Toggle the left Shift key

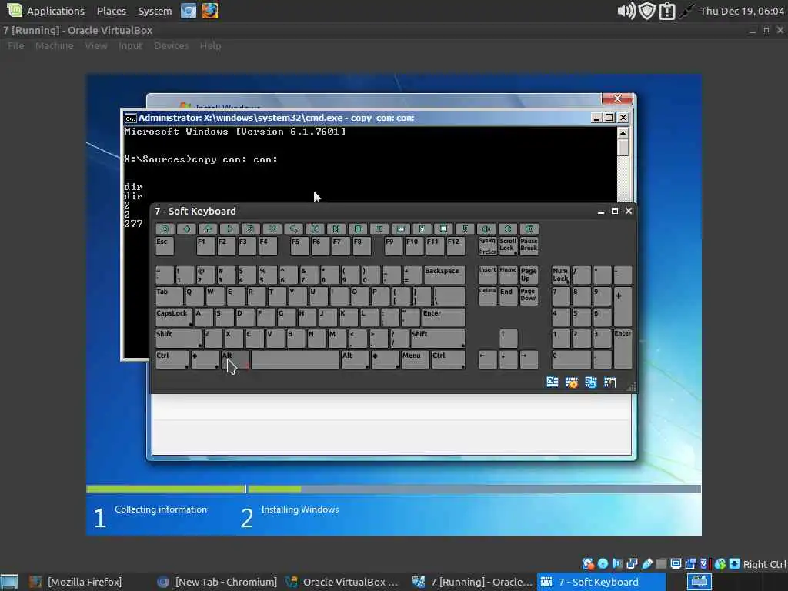coord(179,339)
